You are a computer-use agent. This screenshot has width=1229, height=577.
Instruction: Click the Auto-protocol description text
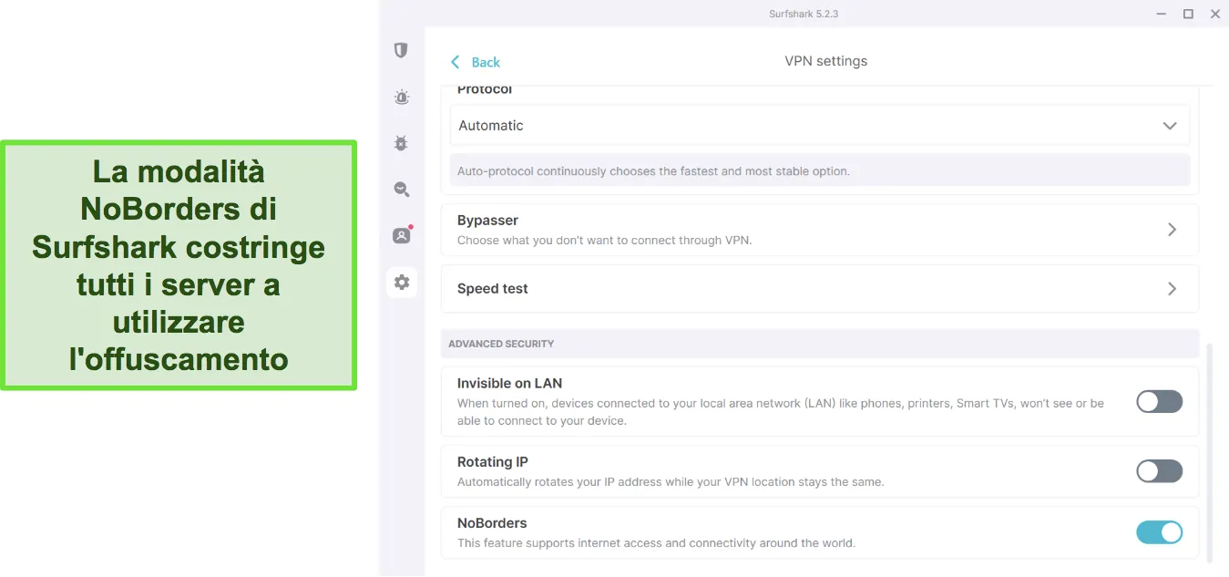pyautogui.click(x=654, y=171)
